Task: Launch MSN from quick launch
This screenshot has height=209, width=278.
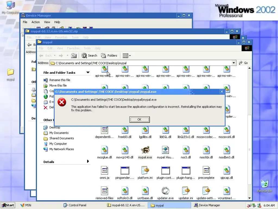Action: (x=26, y=205)
